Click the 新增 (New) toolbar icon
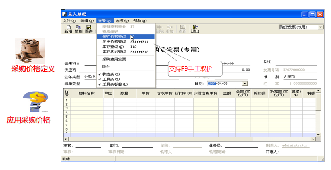This screenshot has width=331, height=170. point(68,29)
